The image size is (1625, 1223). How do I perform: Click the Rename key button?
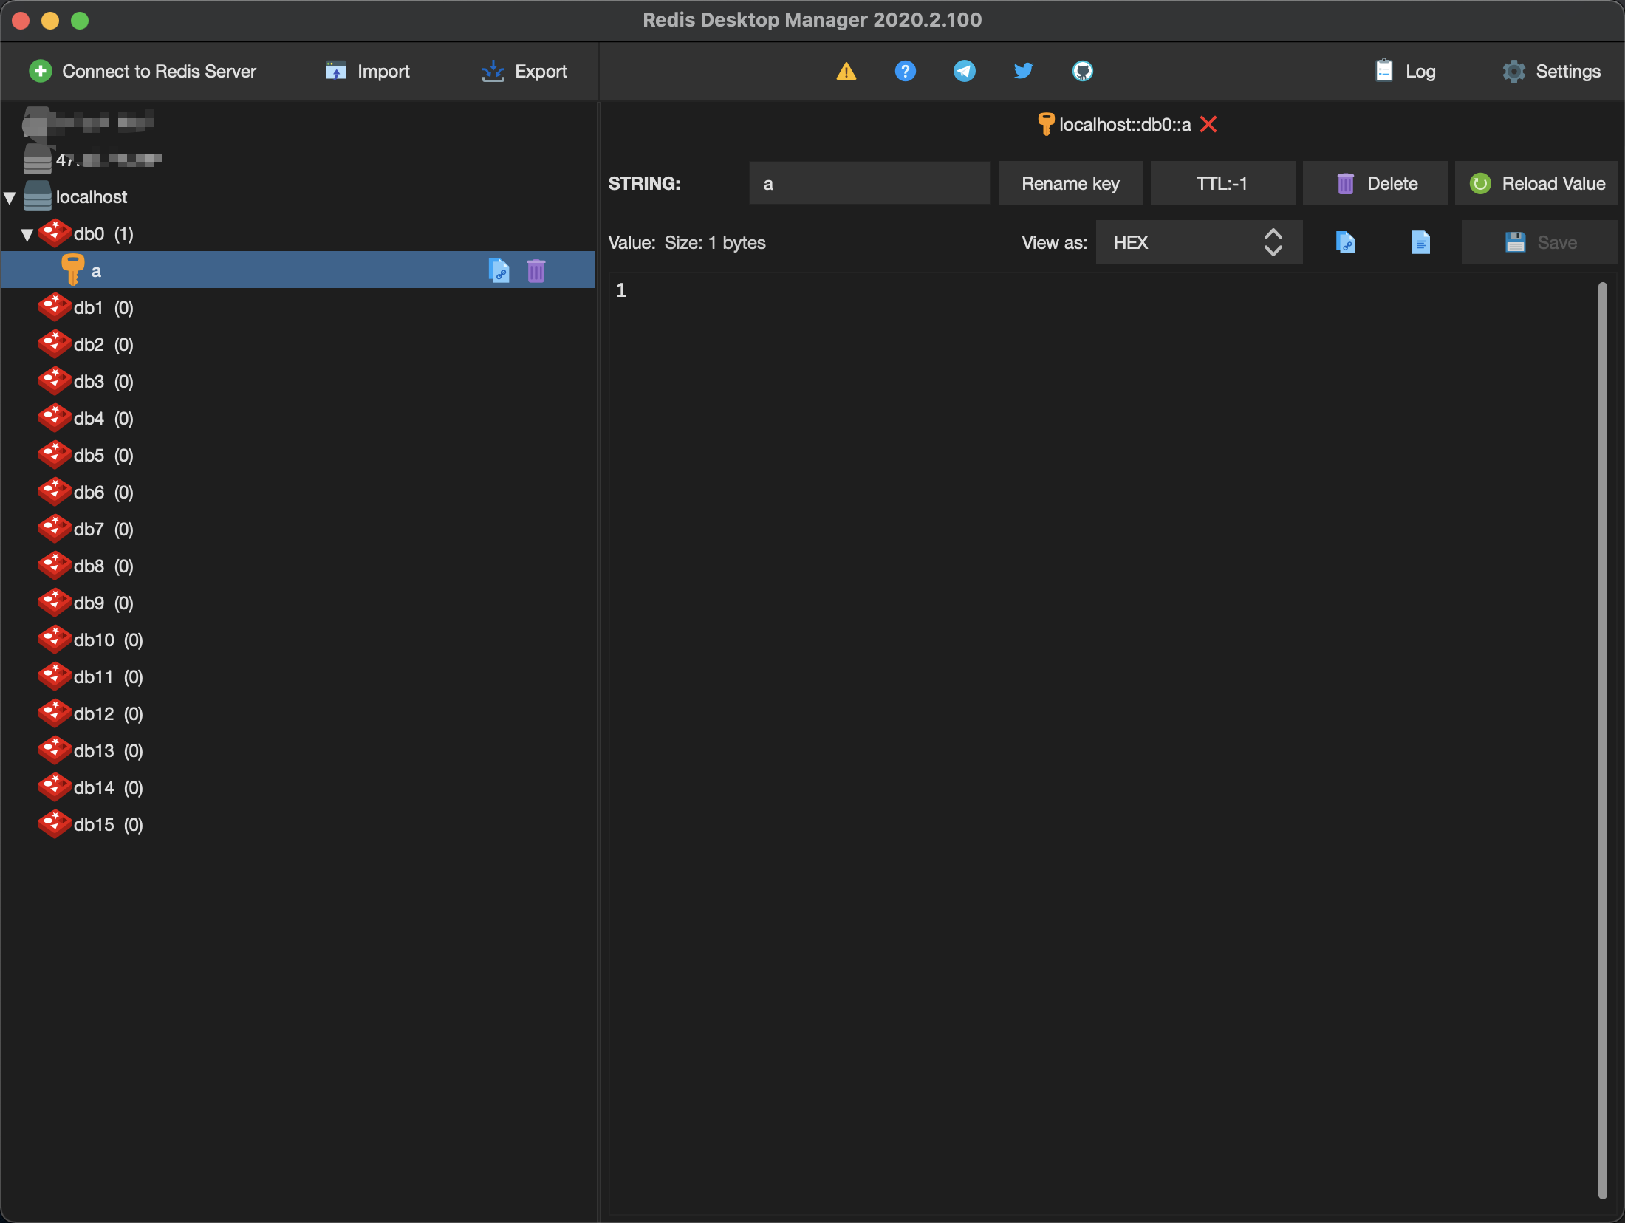click(1070, 183)
